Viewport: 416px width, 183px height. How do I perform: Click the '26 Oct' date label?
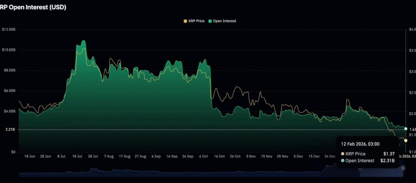[235, 156]
